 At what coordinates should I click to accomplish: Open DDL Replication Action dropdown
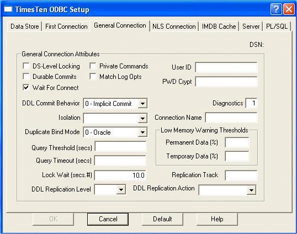tap(251, 190)
